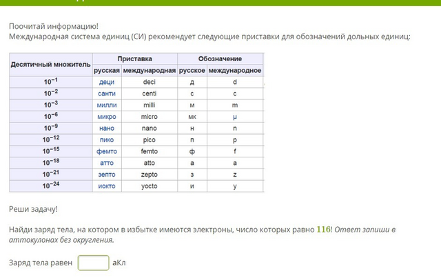Image resolution: width=441 pixels, height=277 pixels.
Task: Click the 10⁻¹⁸ multiplier cell
Action: click(50, 163)
